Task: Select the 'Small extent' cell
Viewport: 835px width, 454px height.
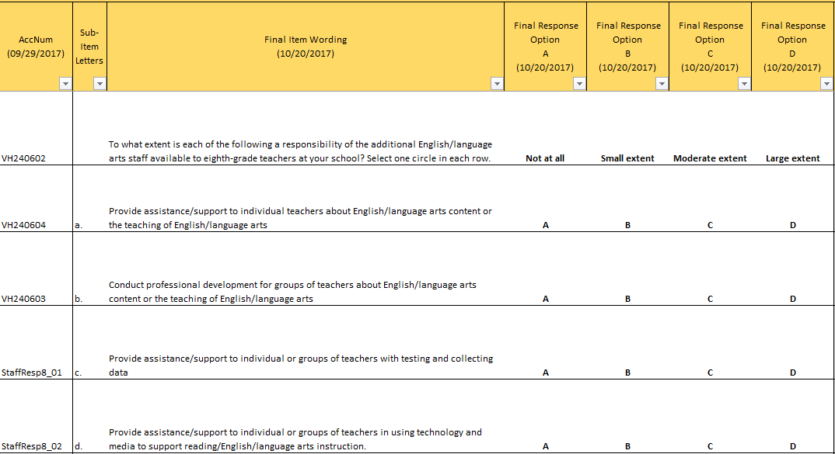Action: click(628, 128)
